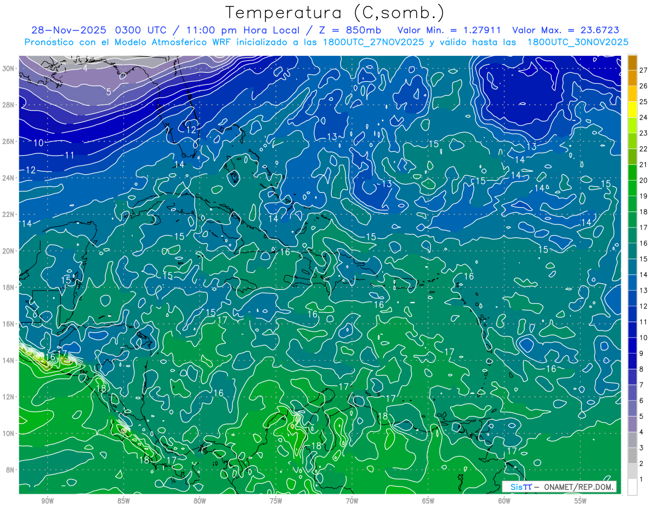Click the 'Valor Min. = 1.27911' readout
Screen dimensions: 658x508
pyautogui.click(x=449, y=30)
